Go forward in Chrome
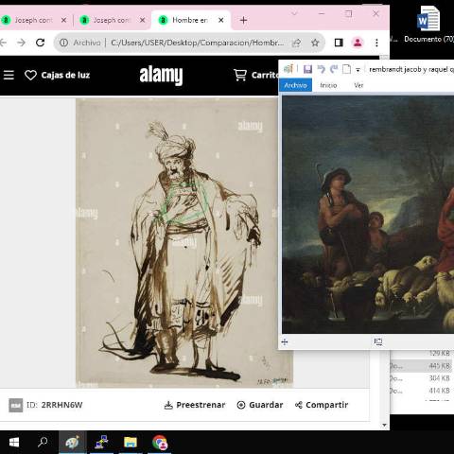Screen dimensions: 454x454 [22, 43]
